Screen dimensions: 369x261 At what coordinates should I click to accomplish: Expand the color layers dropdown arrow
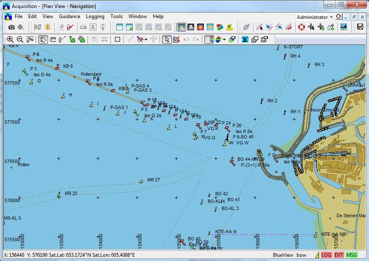pos(225,40)
